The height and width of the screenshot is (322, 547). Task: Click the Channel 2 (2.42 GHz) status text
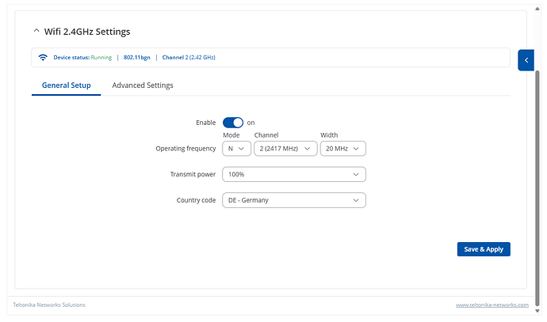click(189, 58)
